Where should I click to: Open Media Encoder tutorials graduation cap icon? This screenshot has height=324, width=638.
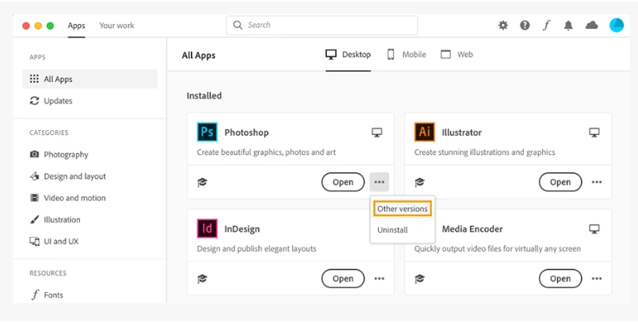pos(420,279)
